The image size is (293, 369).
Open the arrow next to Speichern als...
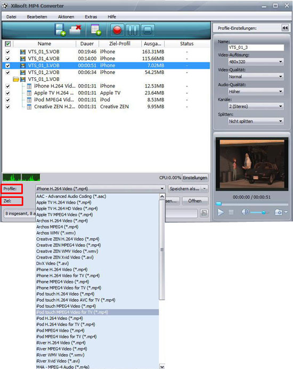[x=205, y=189]
